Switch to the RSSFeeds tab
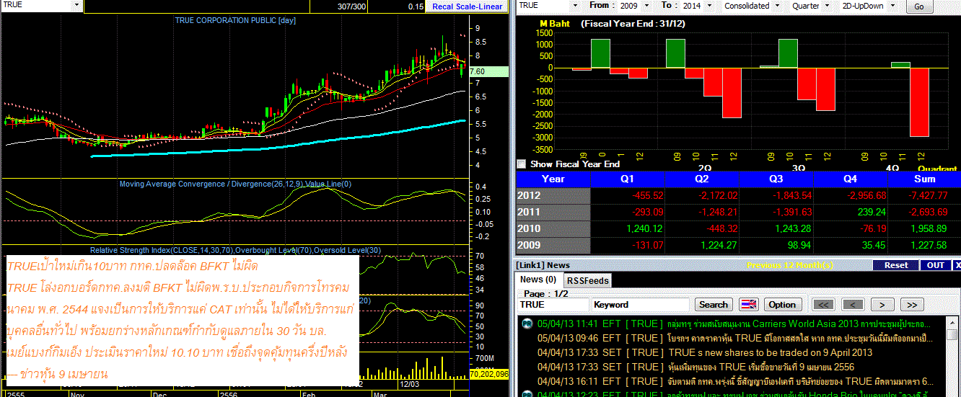Screen dimensions: 961x397 point(587,280)
